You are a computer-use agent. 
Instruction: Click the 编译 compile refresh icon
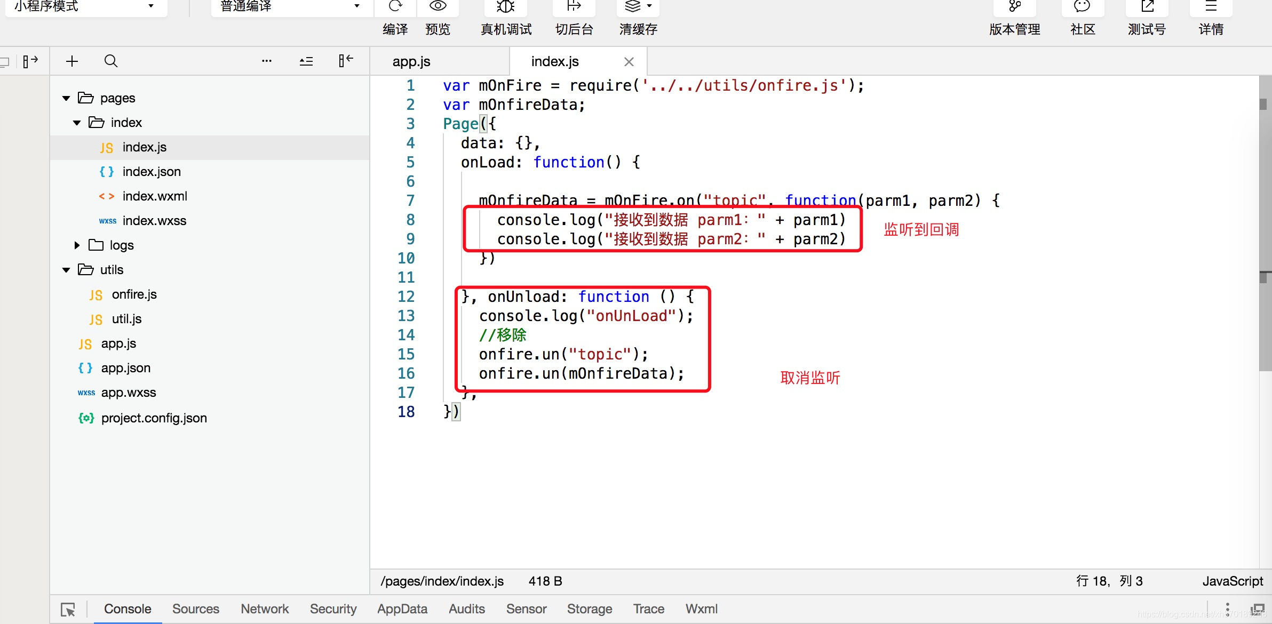coord(395,6)
